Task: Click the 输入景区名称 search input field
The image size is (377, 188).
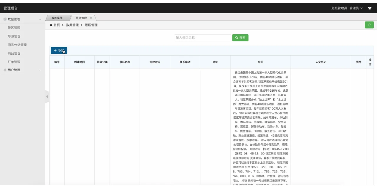Action: click(203, 38)
